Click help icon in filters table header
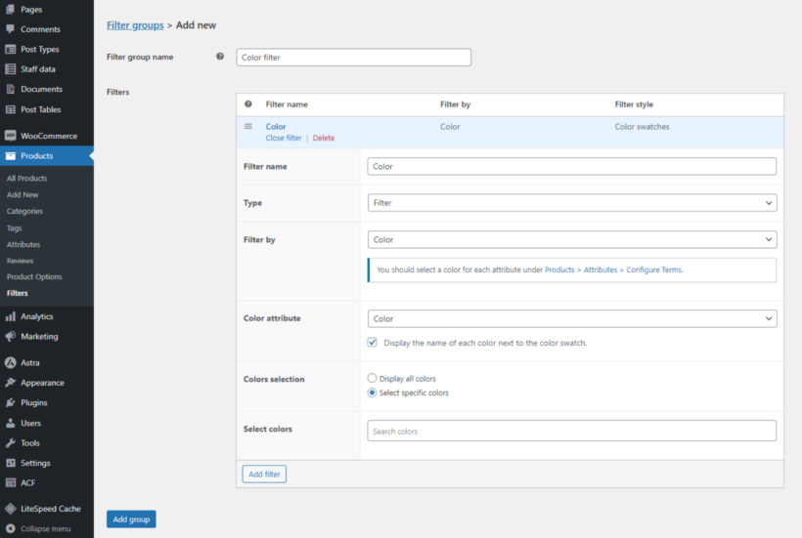 (x=248, y=104)
